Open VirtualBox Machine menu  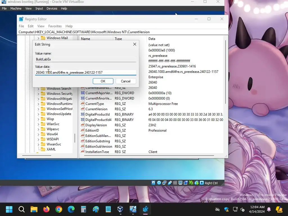pos(16,8)
